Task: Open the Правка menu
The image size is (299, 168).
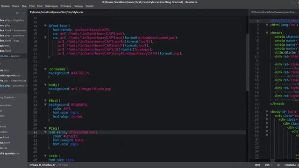Action: point(5,6)
